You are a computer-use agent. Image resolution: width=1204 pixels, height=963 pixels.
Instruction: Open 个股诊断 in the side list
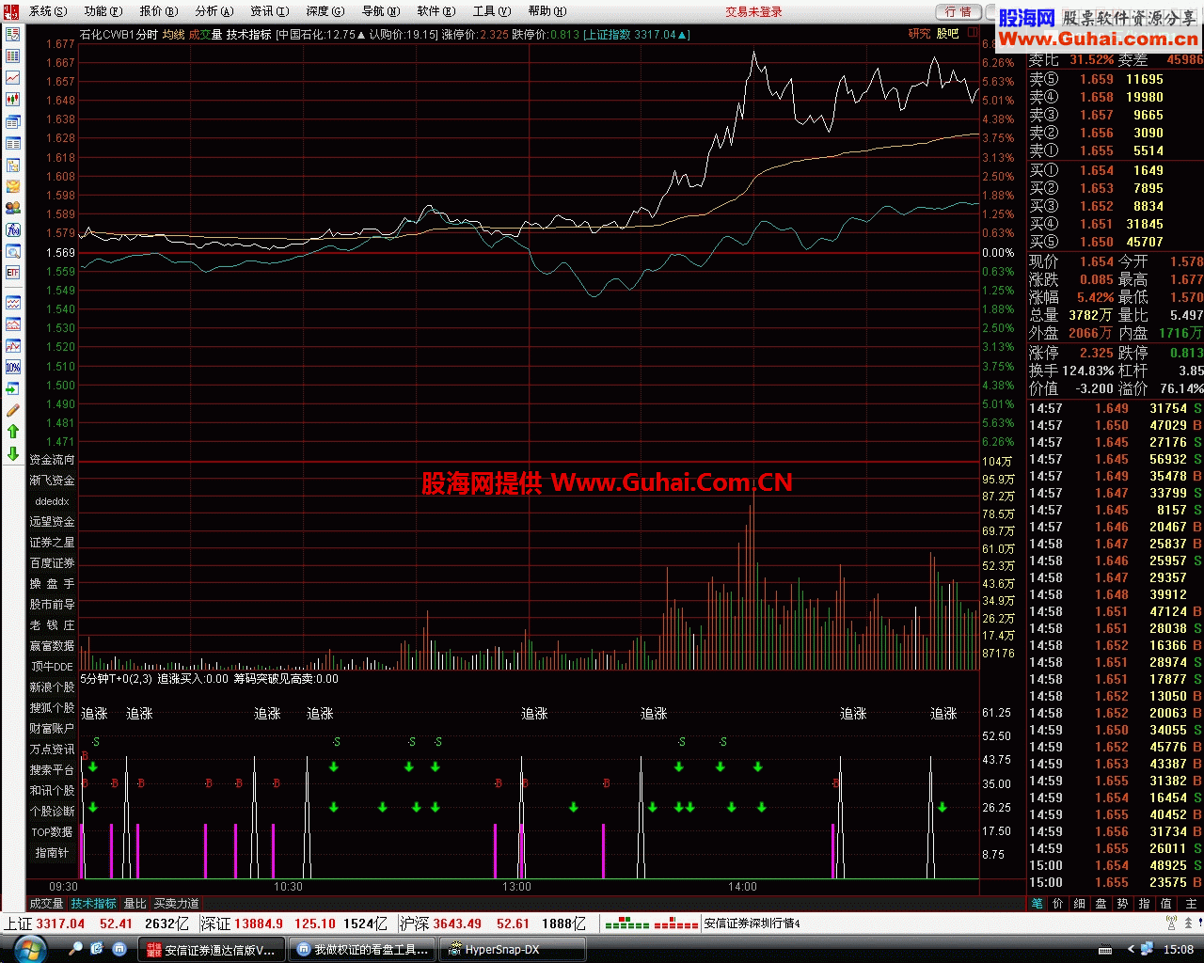[52, 812]
